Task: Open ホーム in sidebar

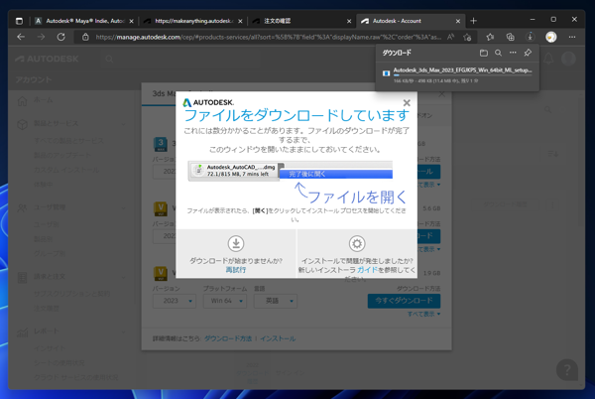Action: coord(43,100)
